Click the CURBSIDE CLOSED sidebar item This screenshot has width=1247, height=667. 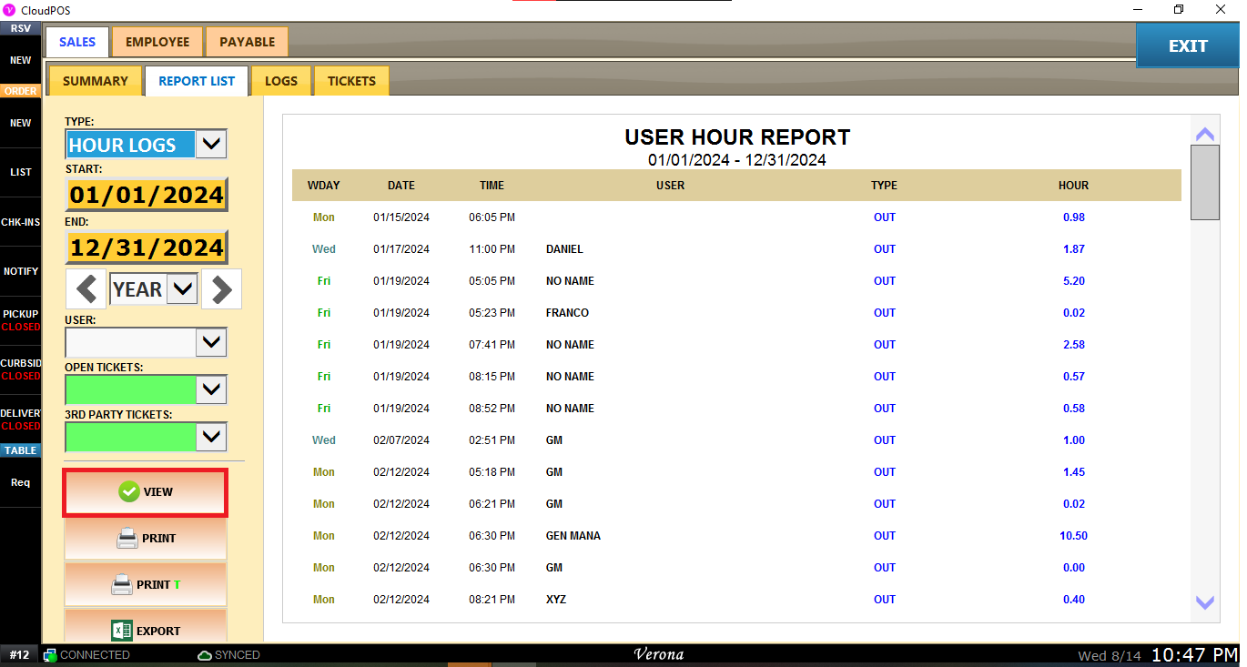pyautogui.click(x=20, y=369)
